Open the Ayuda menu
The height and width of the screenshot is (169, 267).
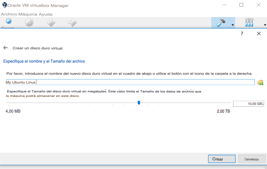tap(45, 15)
